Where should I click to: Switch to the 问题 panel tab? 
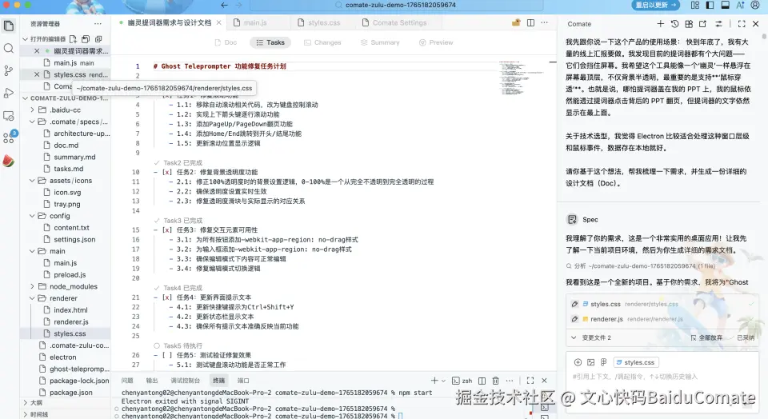click(127, 381)
